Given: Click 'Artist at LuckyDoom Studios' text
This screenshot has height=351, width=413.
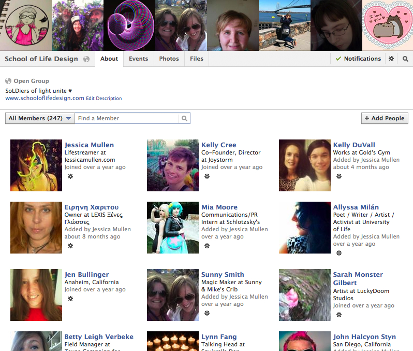Looking at the screenshot, I should pos(361,294).
